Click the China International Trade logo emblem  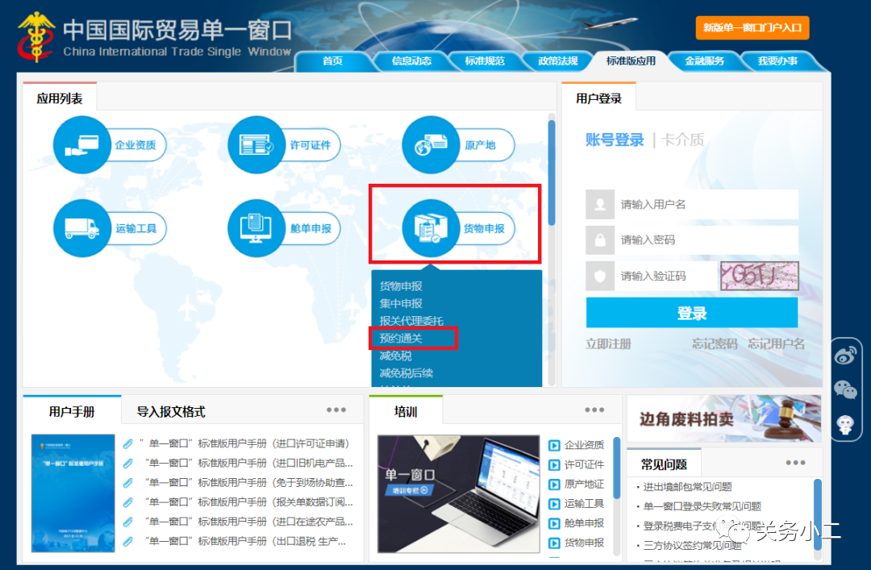pyautogui.click(x=35, y=36)
